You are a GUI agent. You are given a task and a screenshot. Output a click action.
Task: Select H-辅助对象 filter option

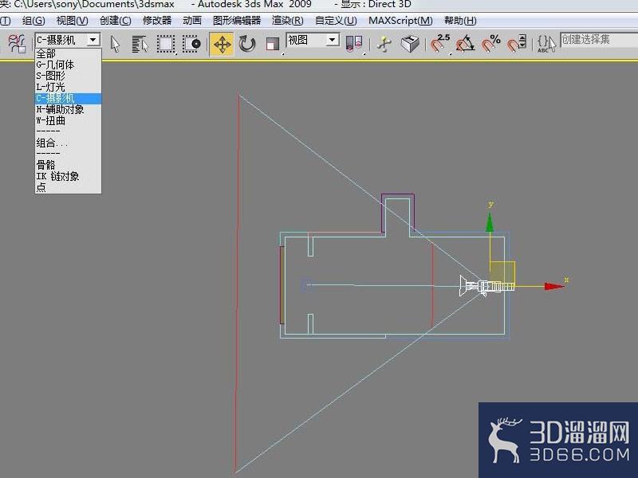pyautogui.click(x=68, y=109)
